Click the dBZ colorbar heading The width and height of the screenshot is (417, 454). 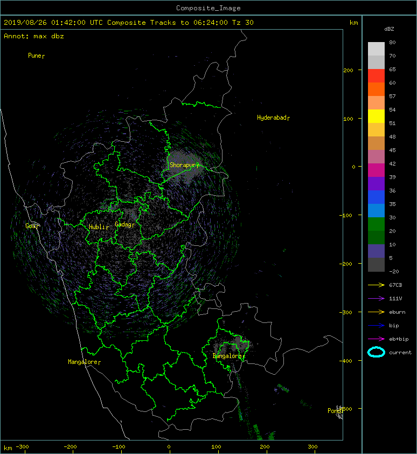click(x=389, y=29)
